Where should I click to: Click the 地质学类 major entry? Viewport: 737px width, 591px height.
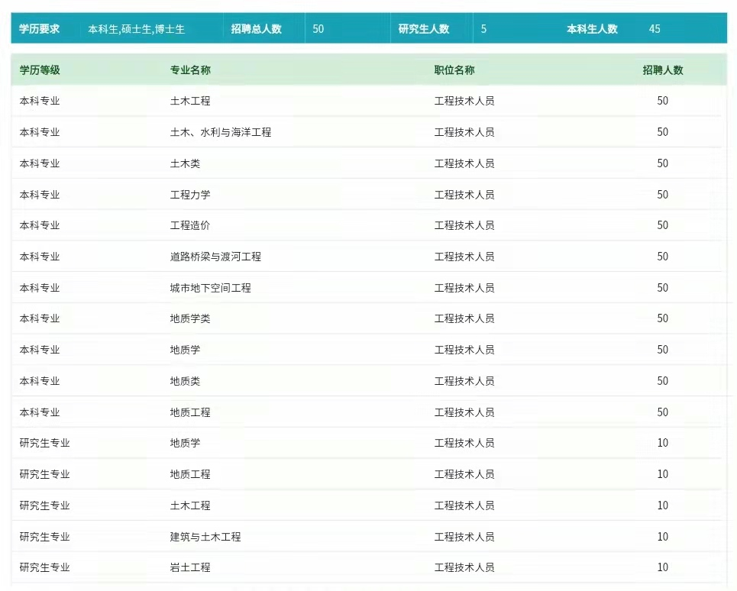click(x=190, y=318)
